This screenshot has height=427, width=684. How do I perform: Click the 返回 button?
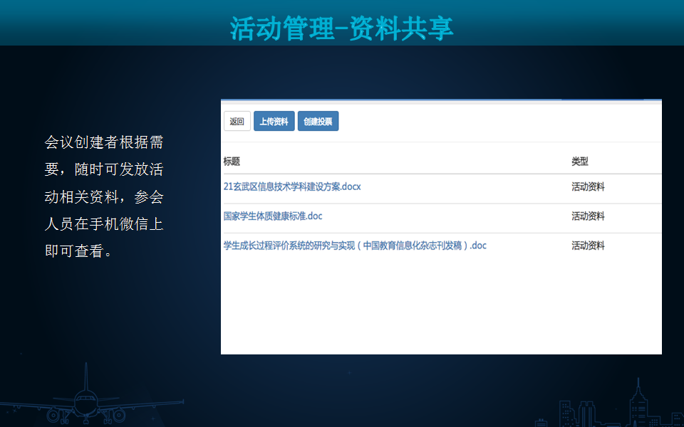[237, 121]
